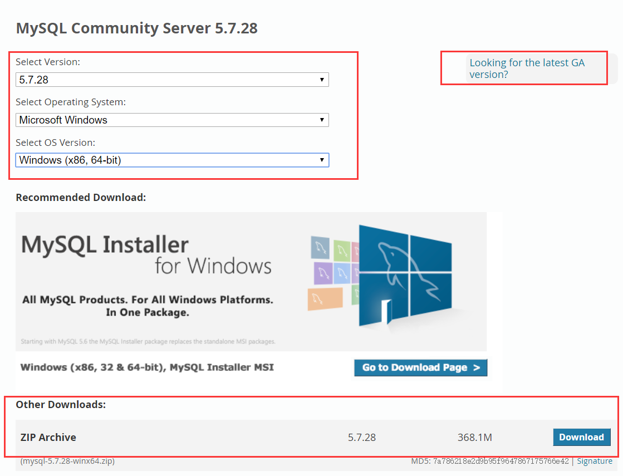Click the 'Select OS Version:' label
Viewport: 623px width, 476px height.
(55, 143)
